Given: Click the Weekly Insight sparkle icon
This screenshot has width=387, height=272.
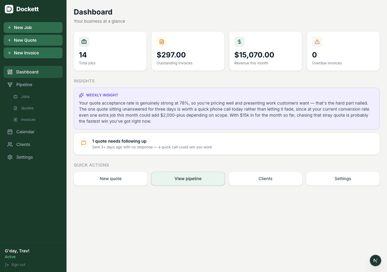Looking at the screenshot, I should [x=81, y=95].
